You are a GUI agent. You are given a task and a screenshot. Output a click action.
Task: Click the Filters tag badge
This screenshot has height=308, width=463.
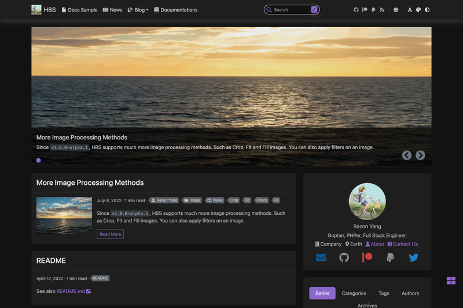click(x=262, y=201)
